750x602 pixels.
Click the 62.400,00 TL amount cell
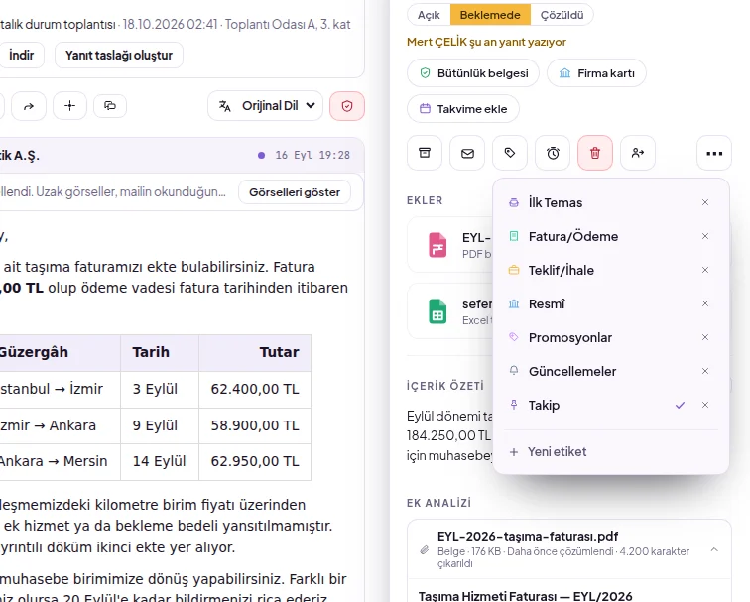click(255, 389)
